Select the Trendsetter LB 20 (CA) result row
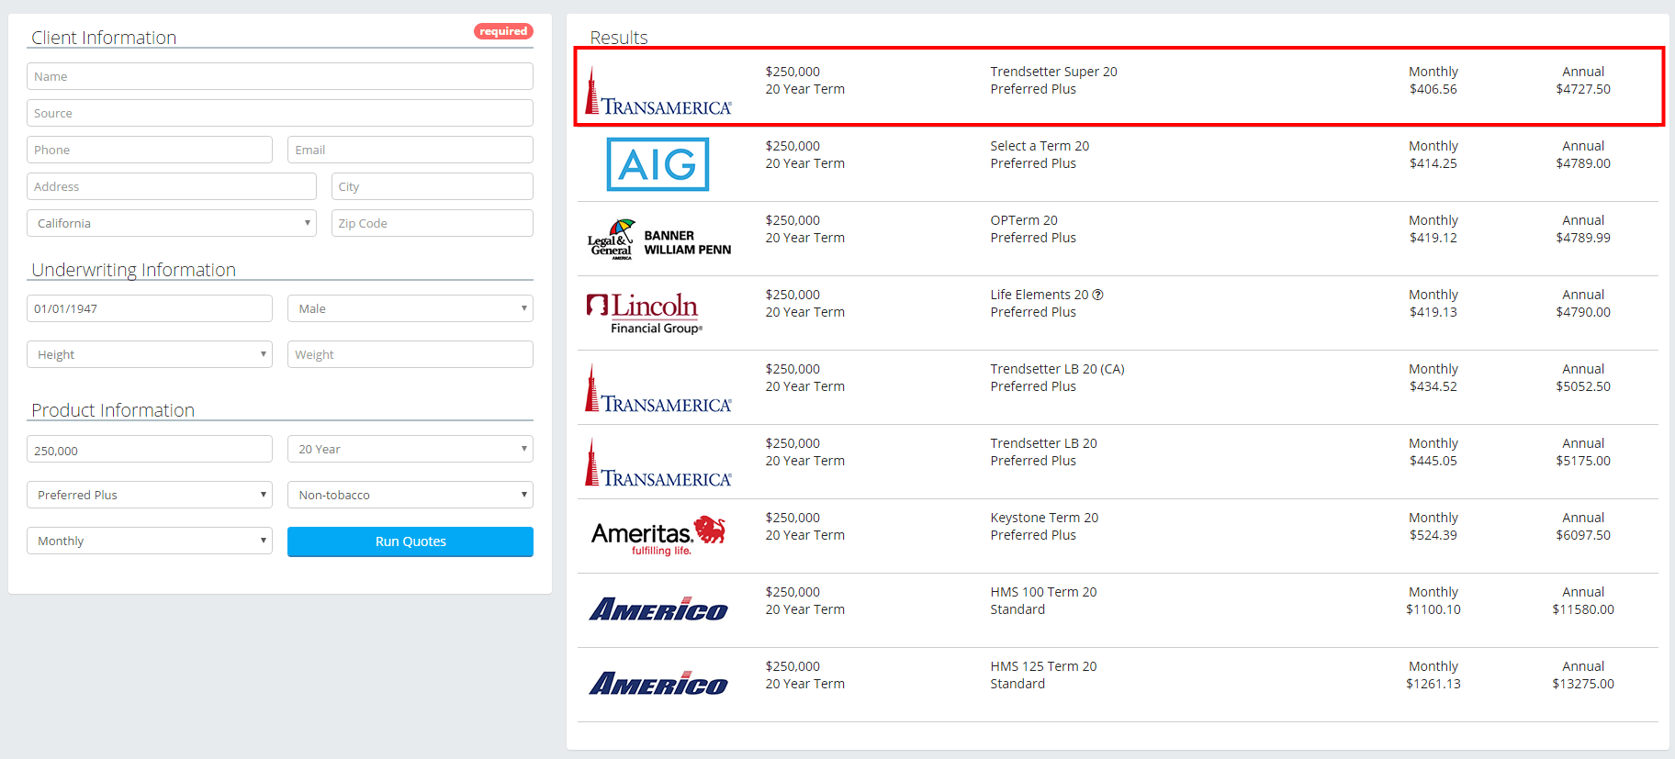 pyautogui.click(x=1118, y=387)
